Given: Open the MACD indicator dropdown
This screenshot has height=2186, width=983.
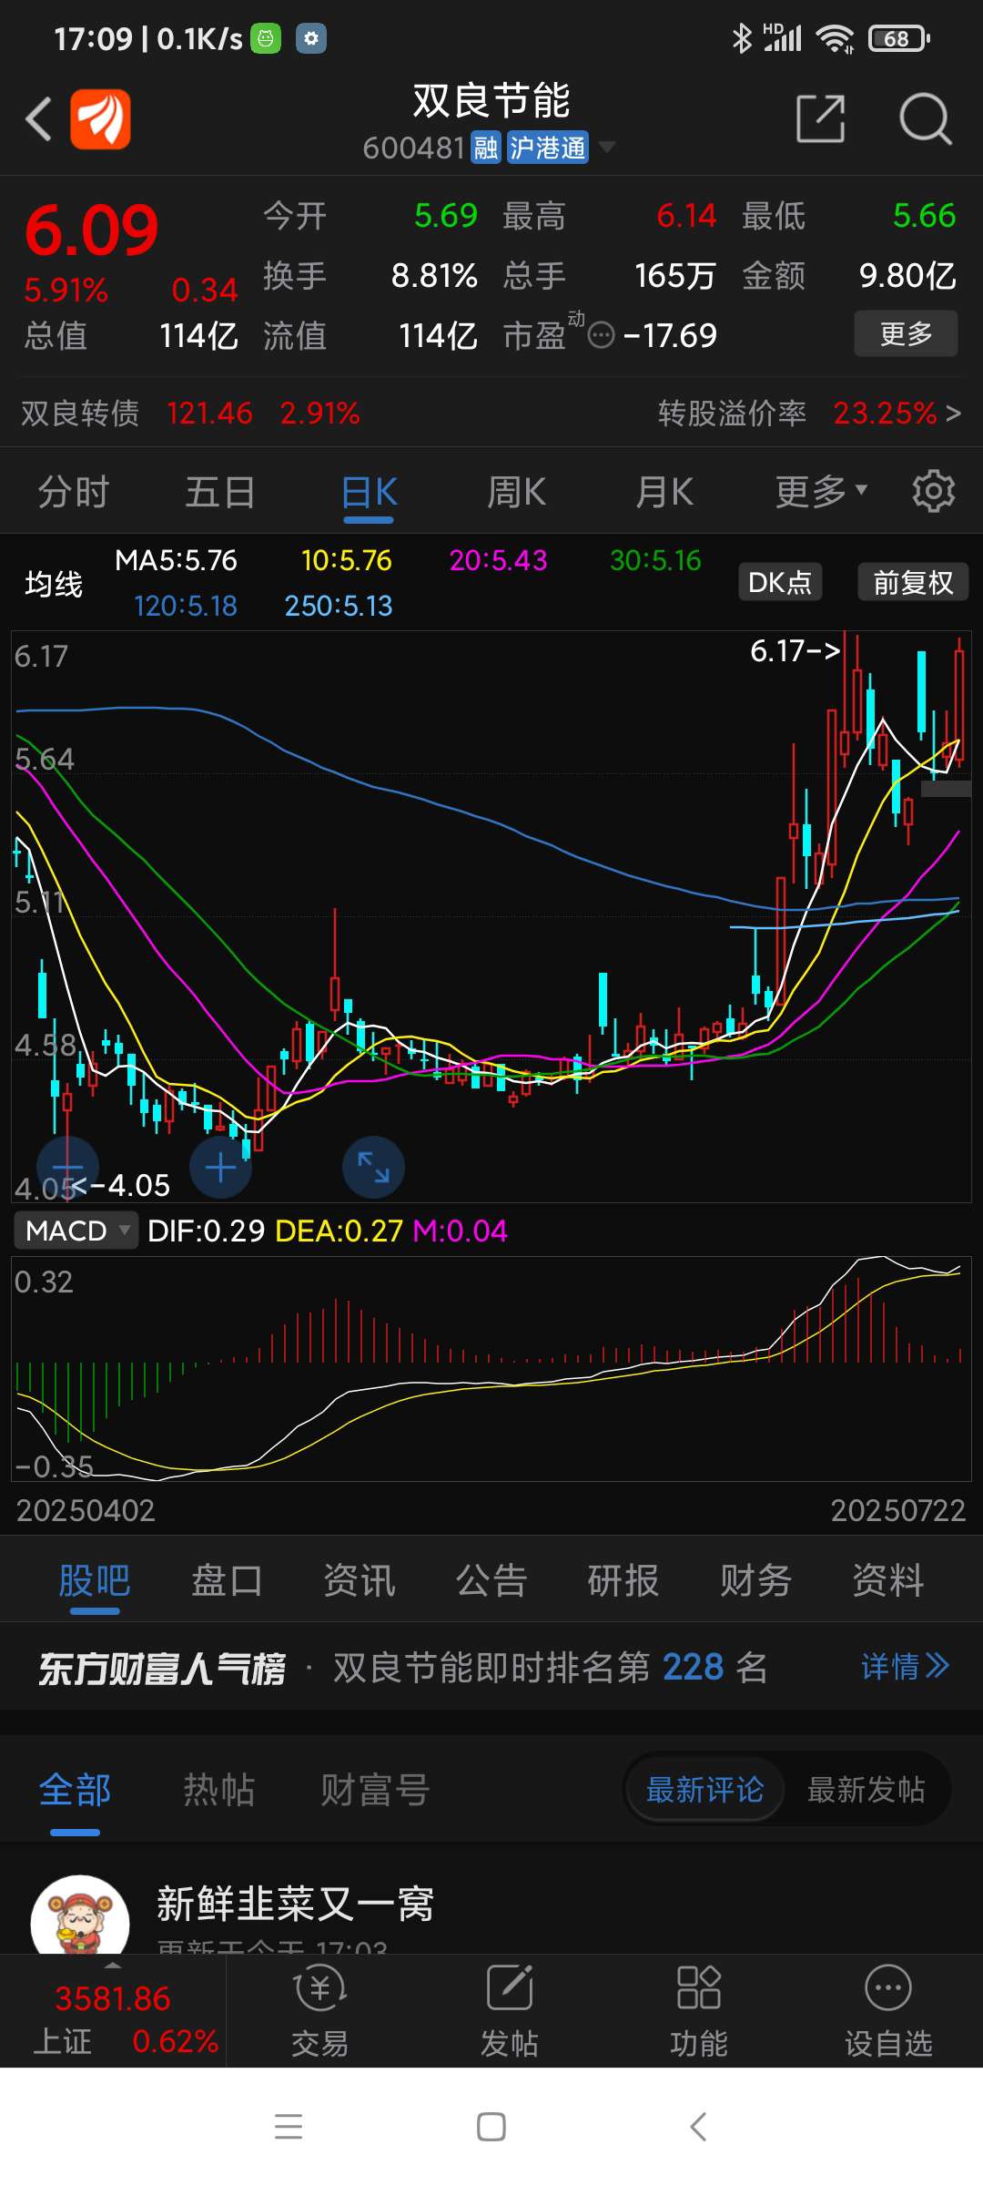Looking at the screenshot, I should pyautogui.click(x=76, y=1231).
